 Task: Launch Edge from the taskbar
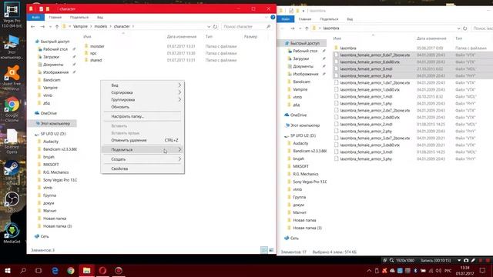pos(55,270)
